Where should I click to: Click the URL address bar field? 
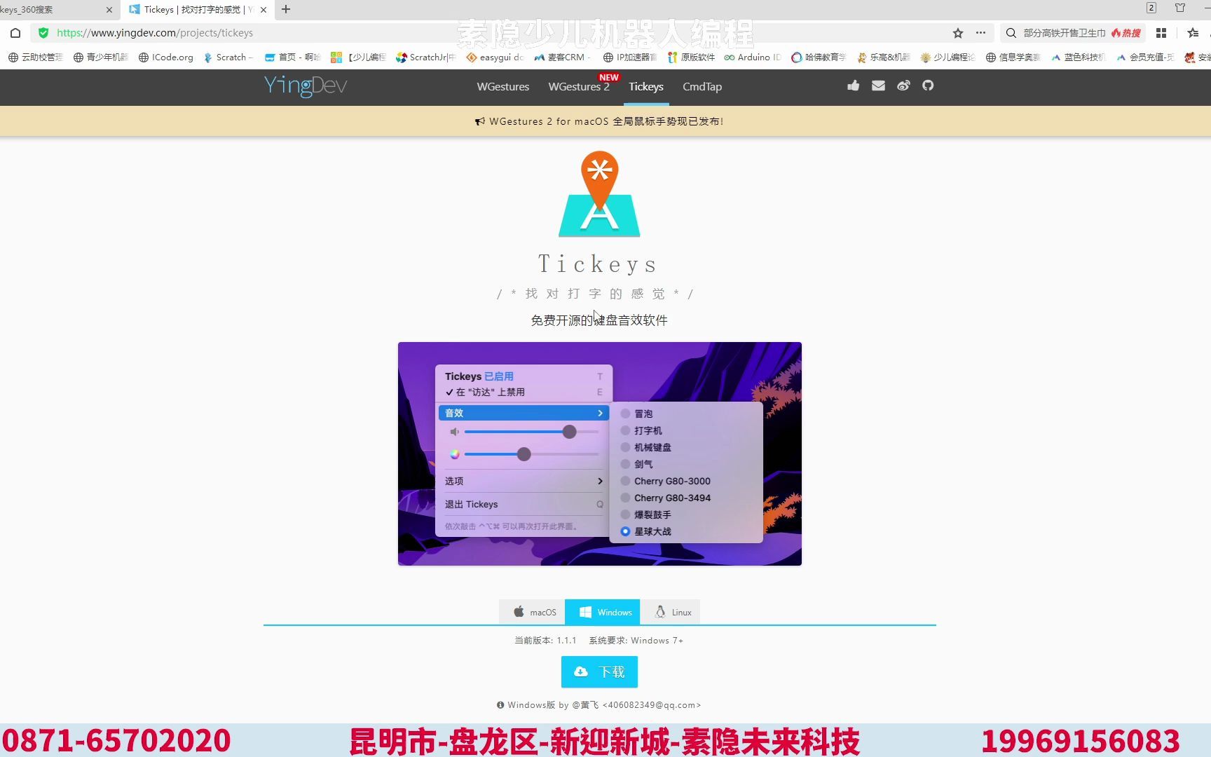(x=491, y=33)
